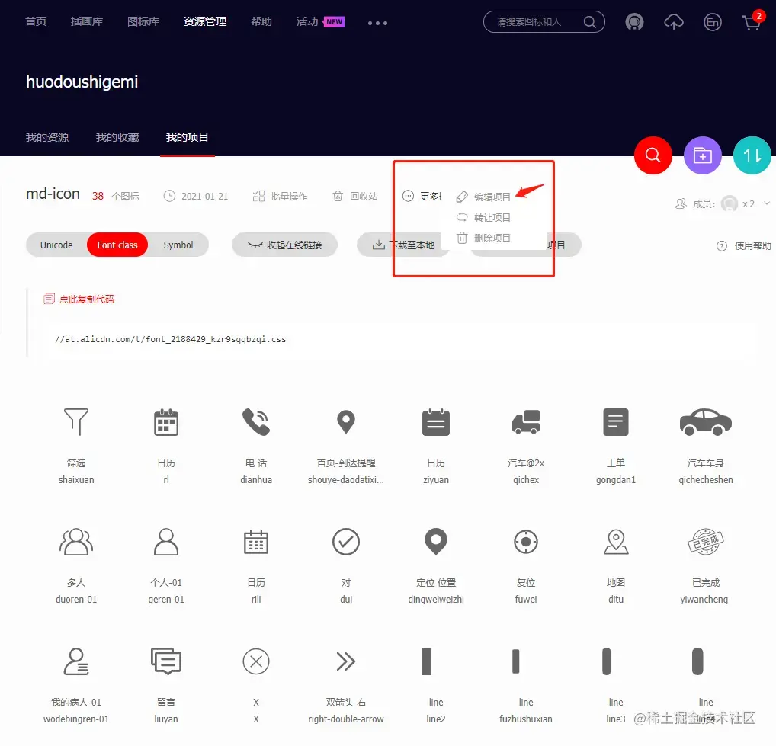Open the user avatar icon in the header

(x=634, y=22)
